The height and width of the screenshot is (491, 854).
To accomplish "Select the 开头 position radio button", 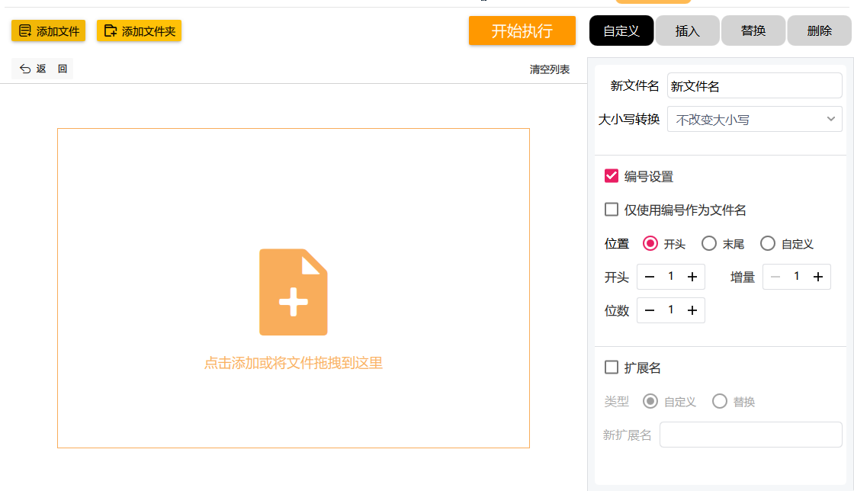I will pos(650,243).
